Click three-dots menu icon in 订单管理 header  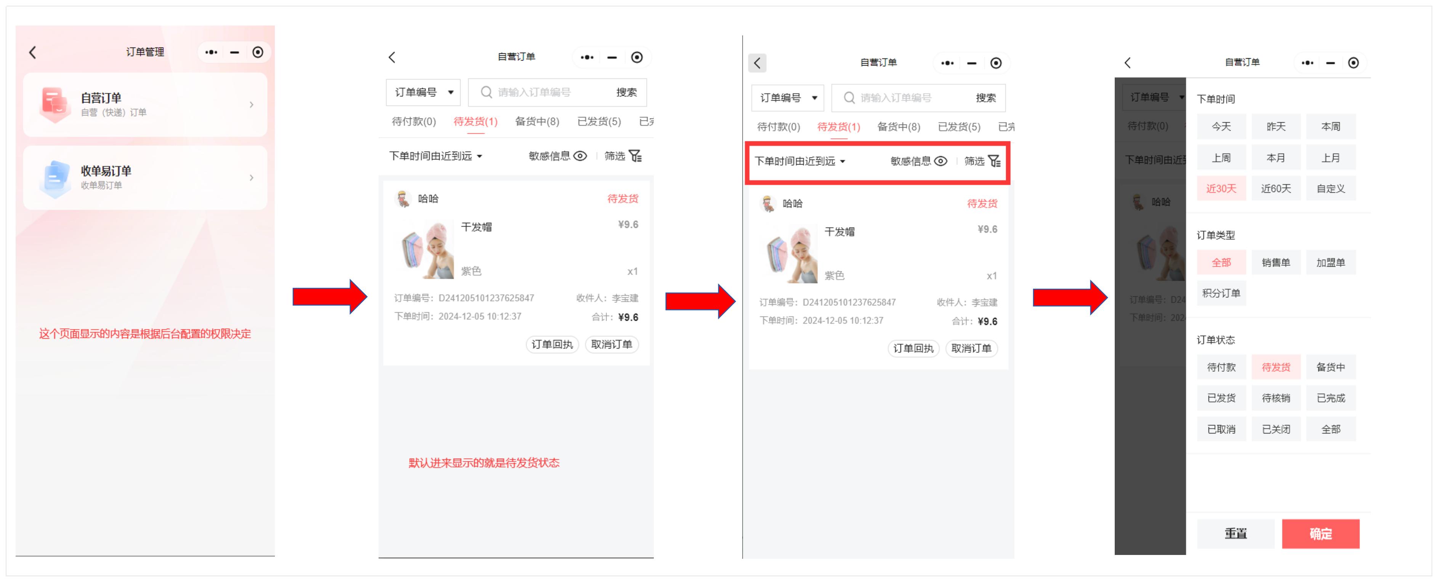click(211, 53)
